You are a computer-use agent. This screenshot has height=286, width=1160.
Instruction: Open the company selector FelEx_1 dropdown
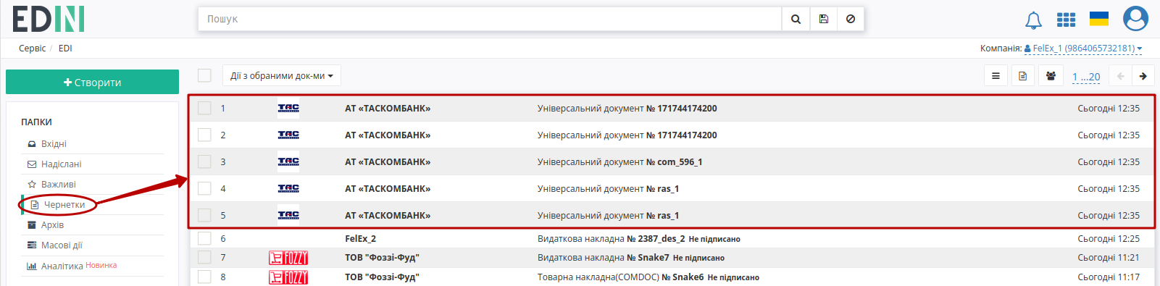(x=1083, y=49)
